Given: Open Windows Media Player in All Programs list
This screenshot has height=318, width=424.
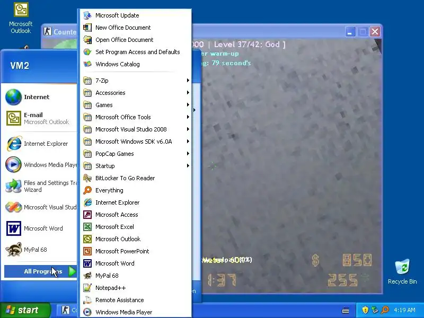Looking at the screenshot, I should pyautogui.click(x=136, y=312).
